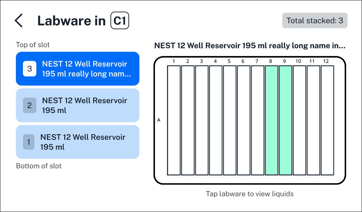Click the number 2 badge in the middle card
362x212 pixels.
pos(30,105)
